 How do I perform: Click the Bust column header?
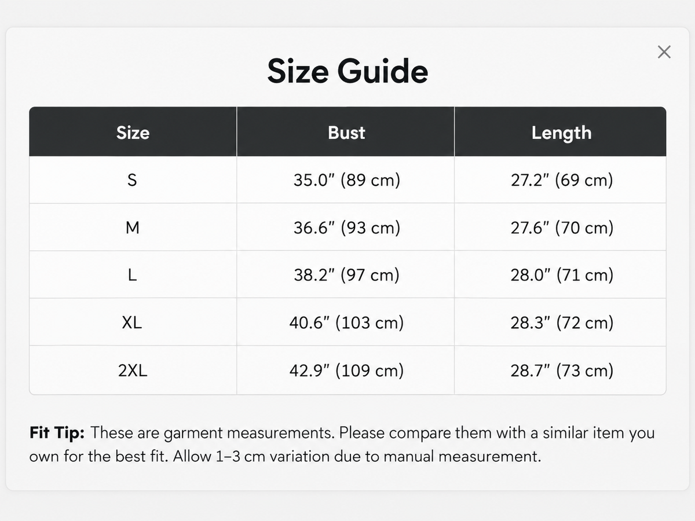tap(346, 132)
